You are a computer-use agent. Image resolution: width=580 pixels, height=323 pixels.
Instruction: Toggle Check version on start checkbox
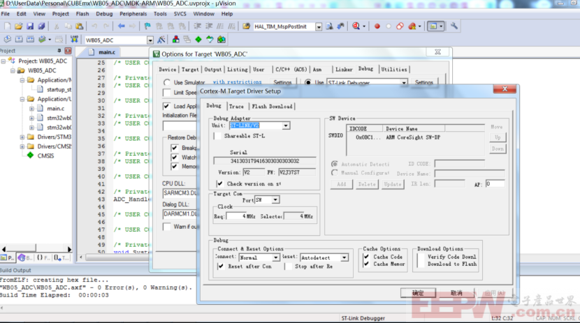click(220, 183)
